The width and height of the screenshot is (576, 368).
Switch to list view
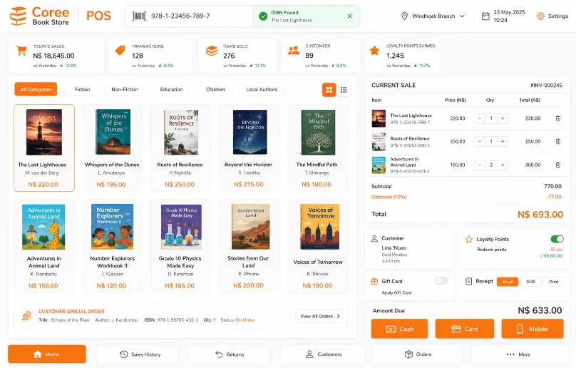pos(344,90)
